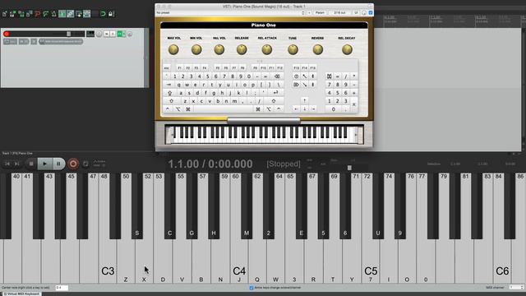Toggle the transport repeat button
The image size is (526, 296).
tap(85, 164)
